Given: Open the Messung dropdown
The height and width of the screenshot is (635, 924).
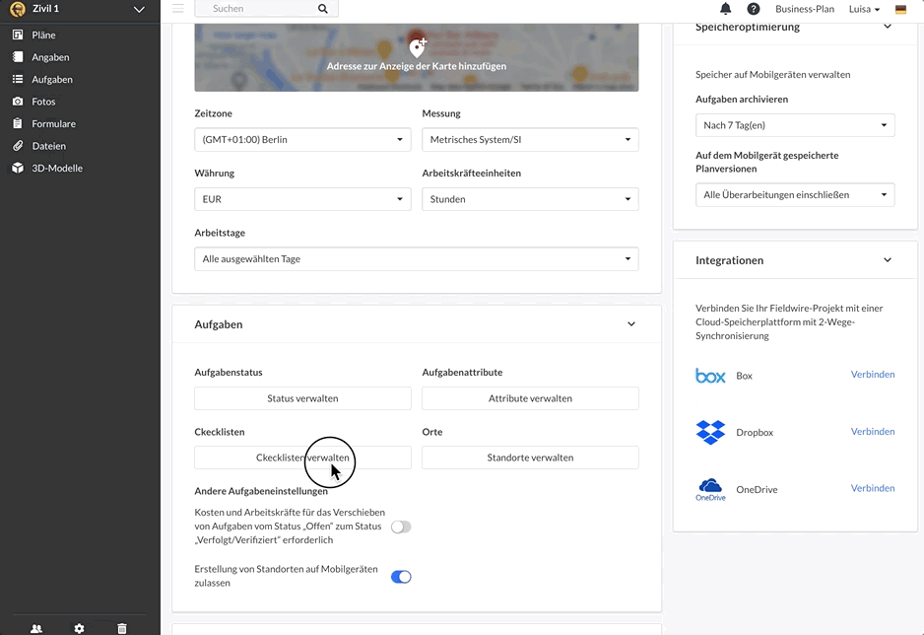Looking at the screenshot, I should [x=530, y=140].
